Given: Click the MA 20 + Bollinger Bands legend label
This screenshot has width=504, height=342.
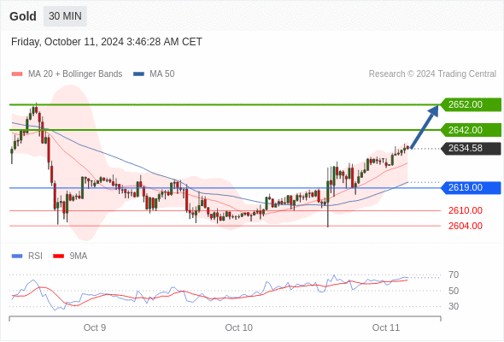Looking at the screenshot, I should point(75,74).
